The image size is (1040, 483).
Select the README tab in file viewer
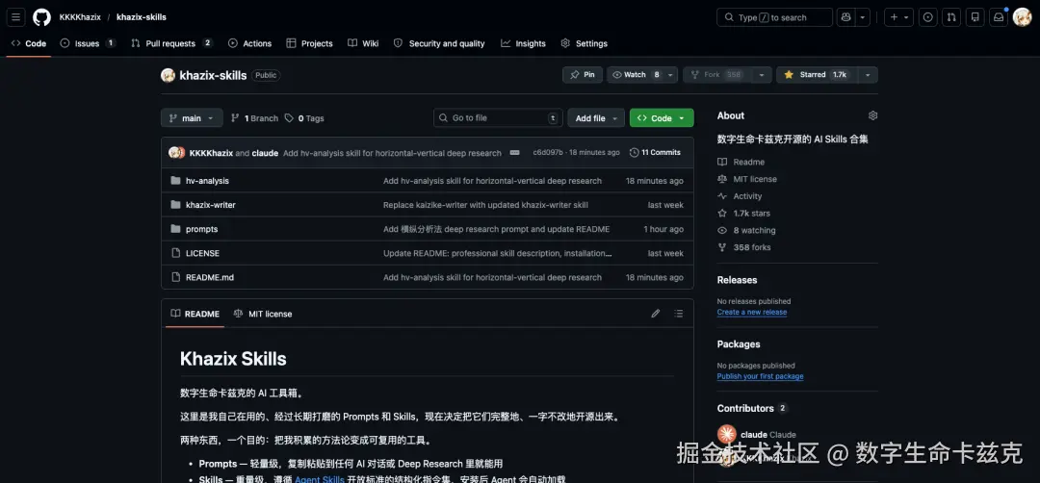195,314
